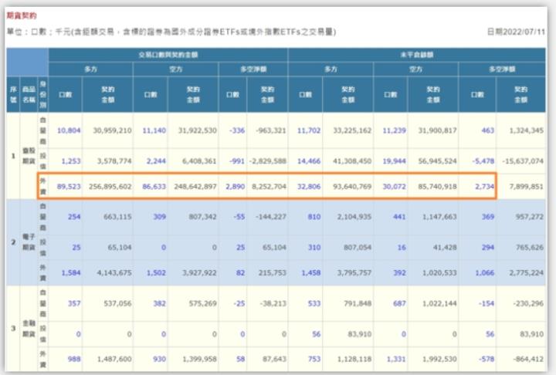This screenshot has height=375, width=556.
Task: Open the 1,331 open interest link
Action: point(396,359)
